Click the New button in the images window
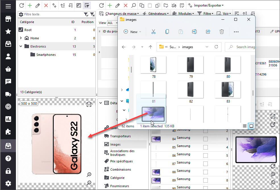This screenshot has height=190, width=280. 132,32
